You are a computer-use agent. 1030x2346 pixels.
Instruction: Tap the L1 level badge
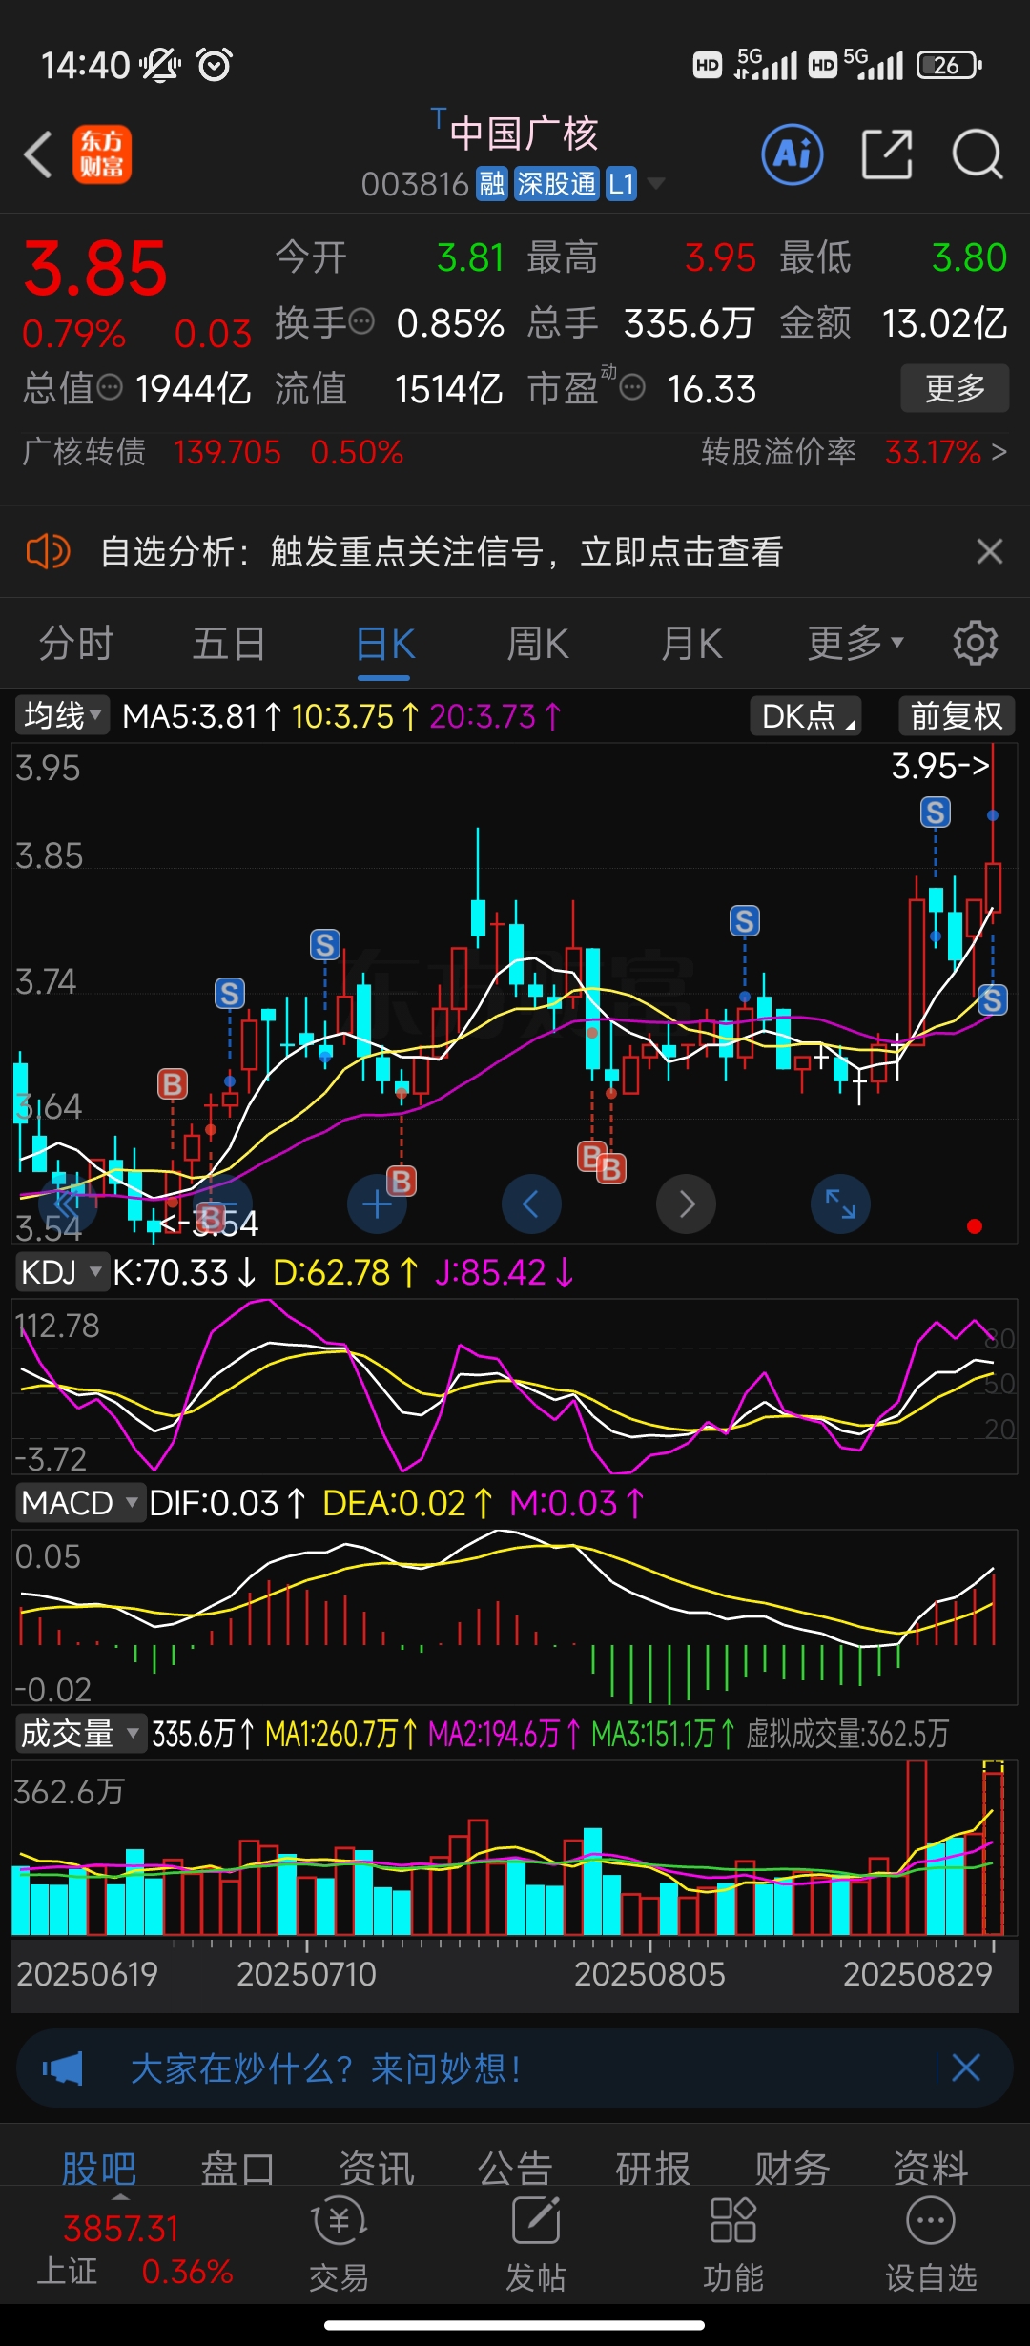click(621, 184)
